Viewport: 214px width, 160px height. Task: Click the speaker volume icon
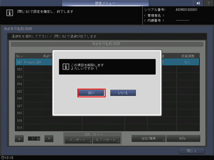(x=198, y=3)
